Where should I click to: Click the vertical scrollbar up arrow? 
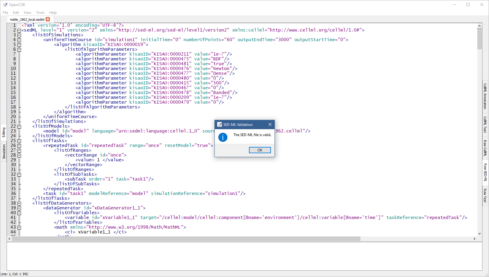[479, 26]
